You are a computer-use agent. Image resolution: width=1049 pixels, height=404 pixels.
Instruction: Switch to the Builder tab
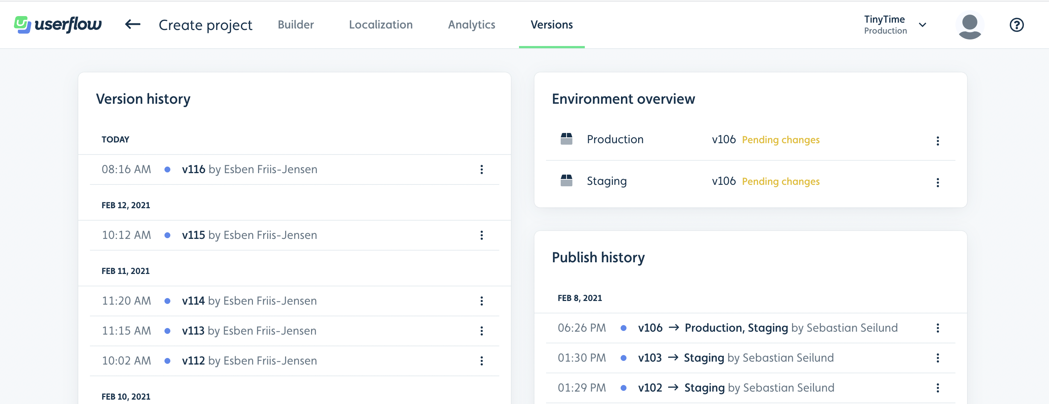coord(296,24)
